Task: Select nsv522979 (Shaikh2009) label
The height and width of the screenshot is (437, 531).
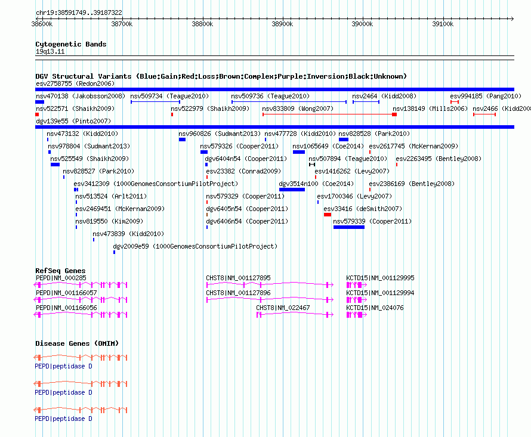Action: tap(210, 109)
